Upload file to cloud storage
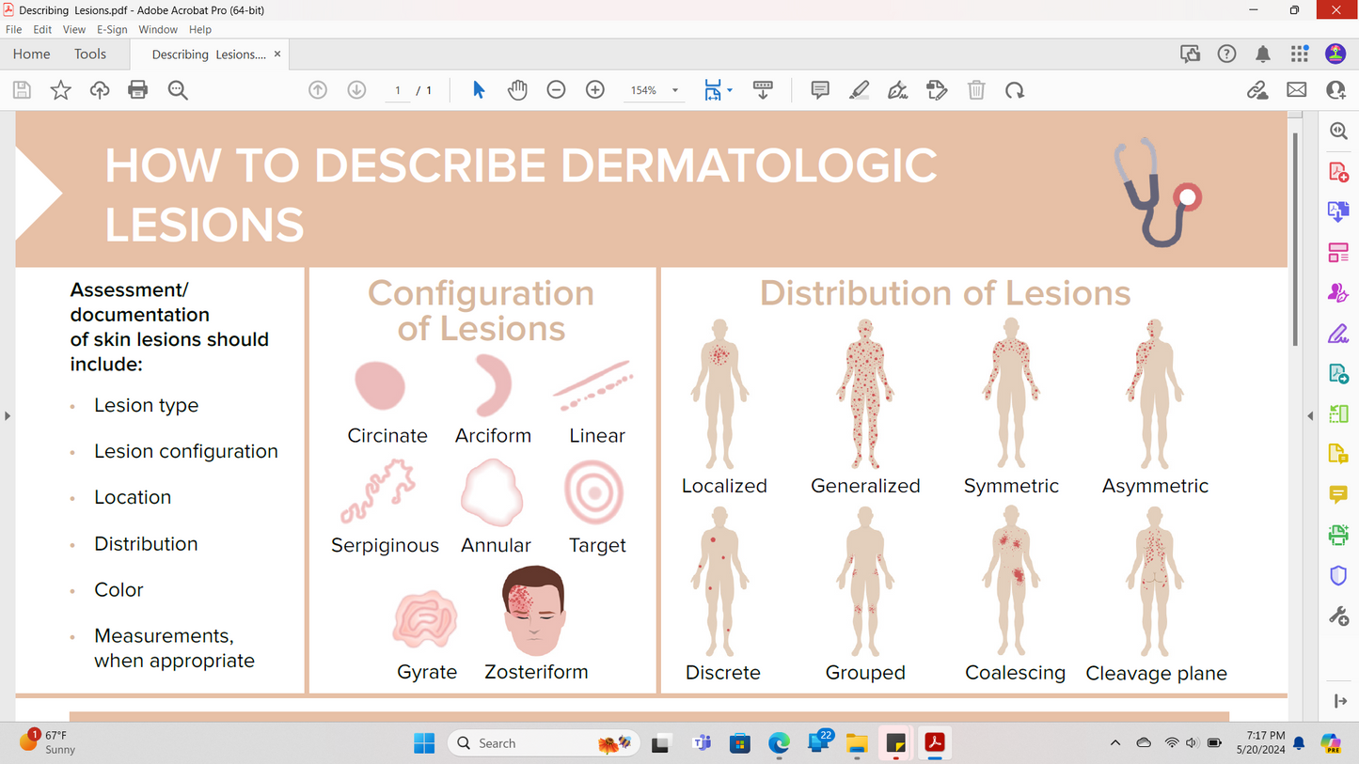The height and width of the screenshot is (764, 1359). click(100, 90)
